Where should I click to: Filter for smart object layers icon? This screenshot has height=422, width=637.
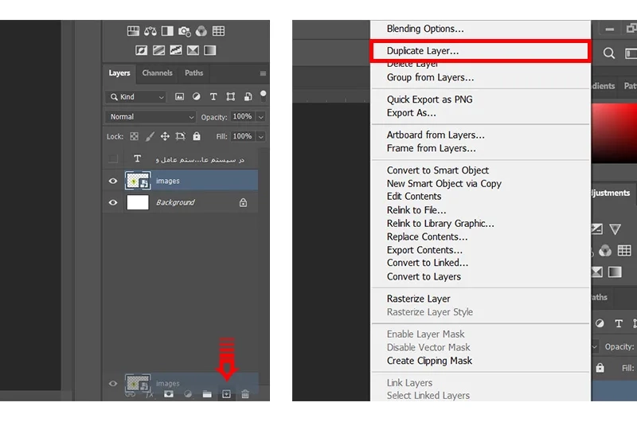[248, 96]
